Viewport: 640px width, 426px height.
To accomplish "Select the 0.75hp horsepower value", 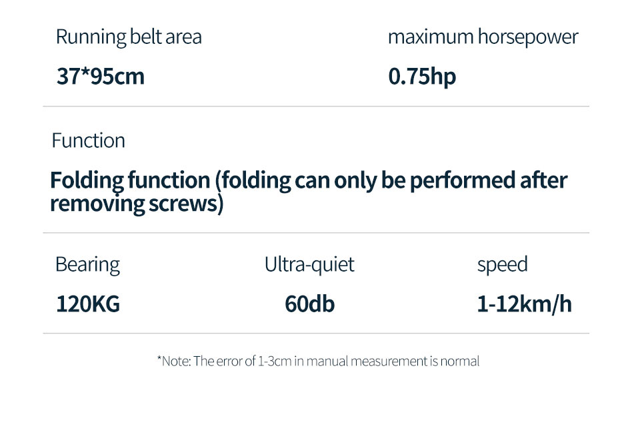I will (x=423, y=77).
